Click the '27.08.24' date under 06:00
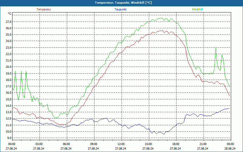 click(x=66, y=148)
